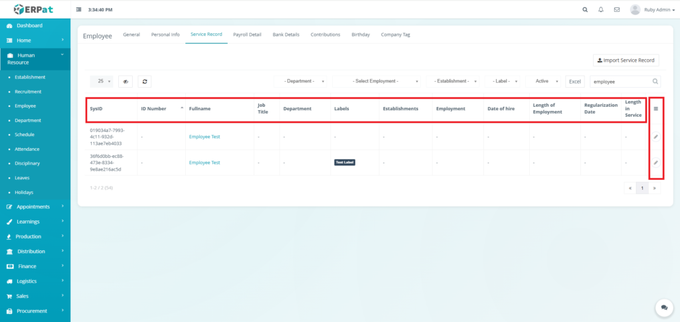This screenshot has height=322, width=680.
Task: Export table using the Excel button
Action: tap(575, 81)
